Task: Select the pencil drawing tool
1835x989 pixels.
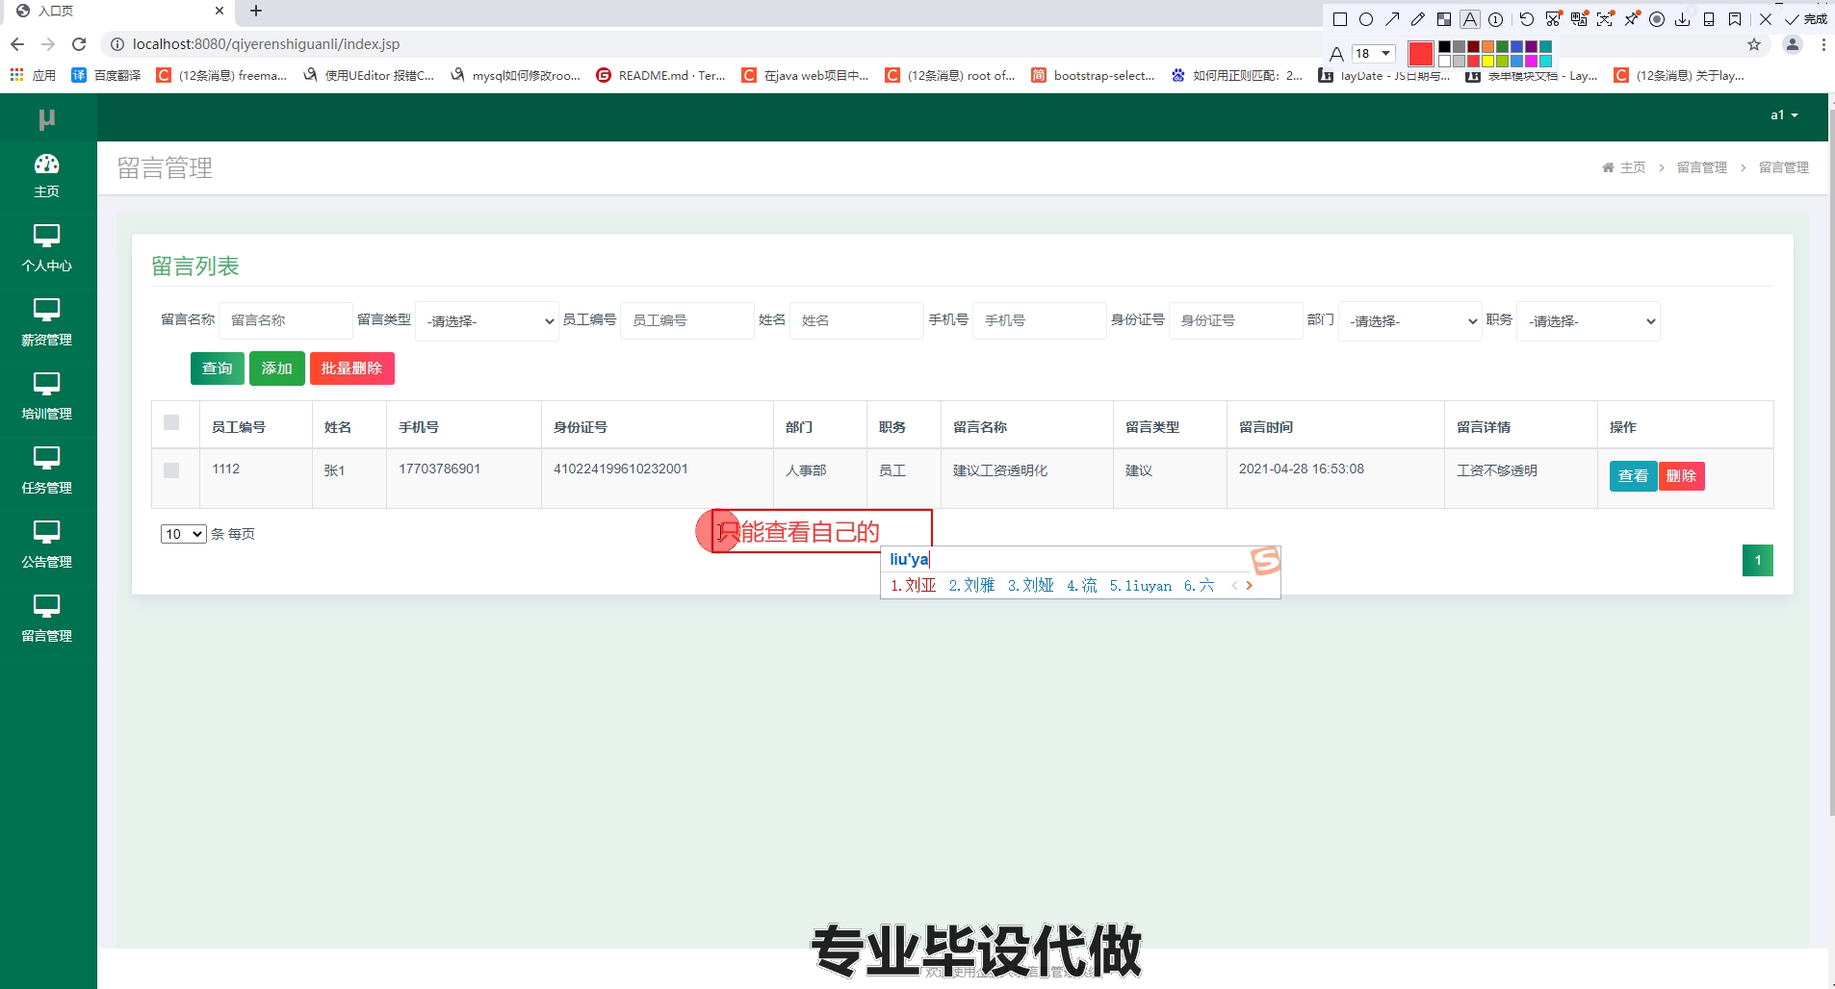Action: coord(1418,19)
